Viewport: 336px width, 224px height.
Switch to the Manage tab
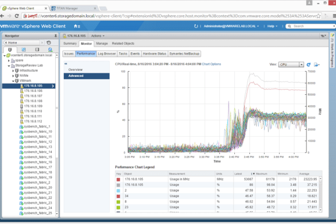(x=102, y=44)
